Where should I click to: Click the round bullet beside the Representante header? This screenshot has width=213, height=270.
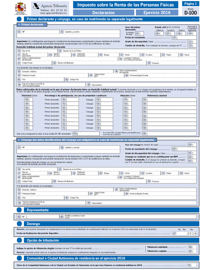[20, 210]
